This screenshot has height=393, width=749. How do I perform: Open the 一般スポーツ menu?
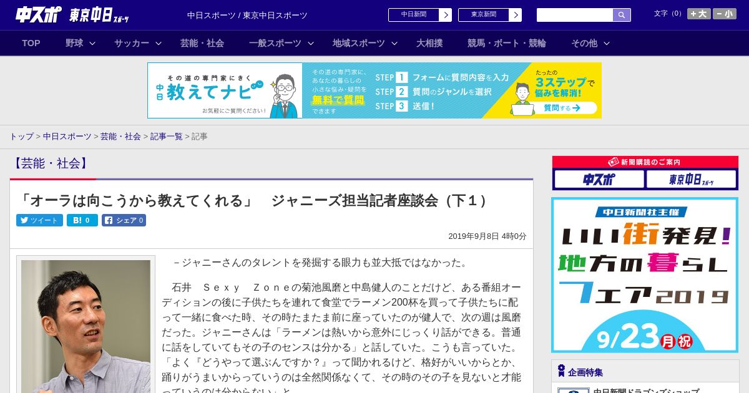(275, 43)
